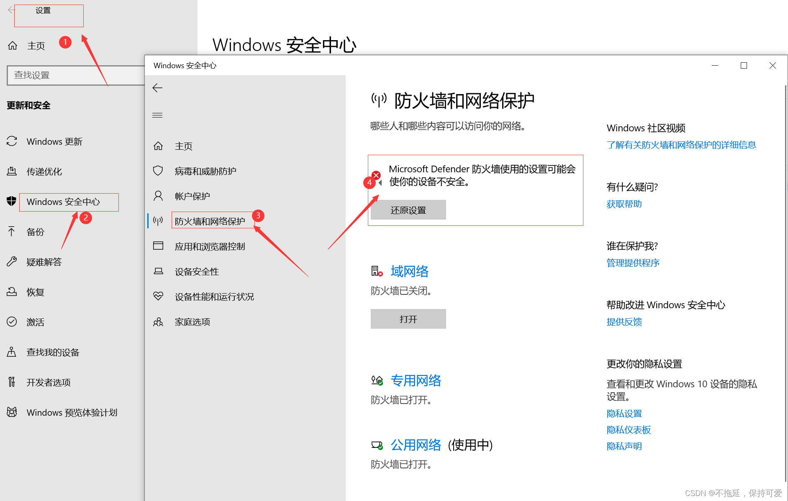
Task: Click the Windows Update refresh icon in Settings
Action: (12, 141)
